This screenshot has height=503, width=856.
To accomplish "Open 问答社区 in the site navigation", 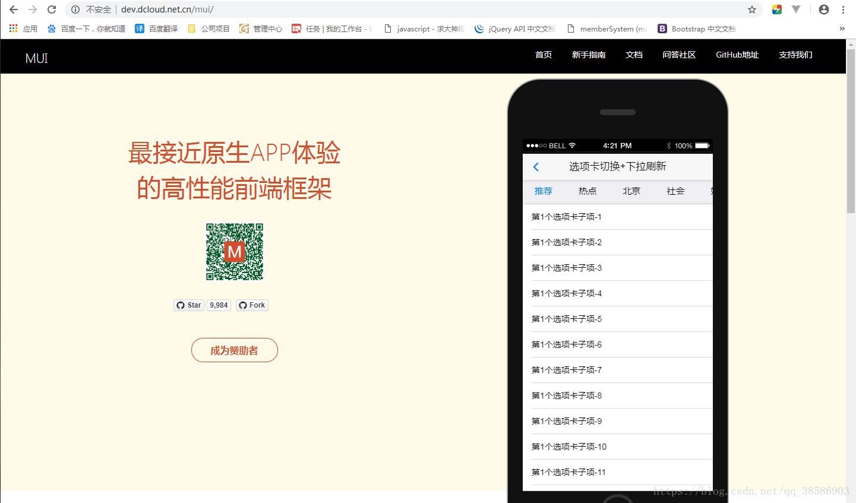I will [x=679, y=55].
